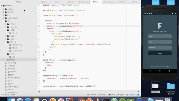Open the GitHub panel from status bar

pos(111,95)
